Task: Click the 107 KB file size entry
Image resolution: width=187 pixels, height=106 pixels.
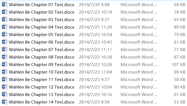Action: [178, 65]
